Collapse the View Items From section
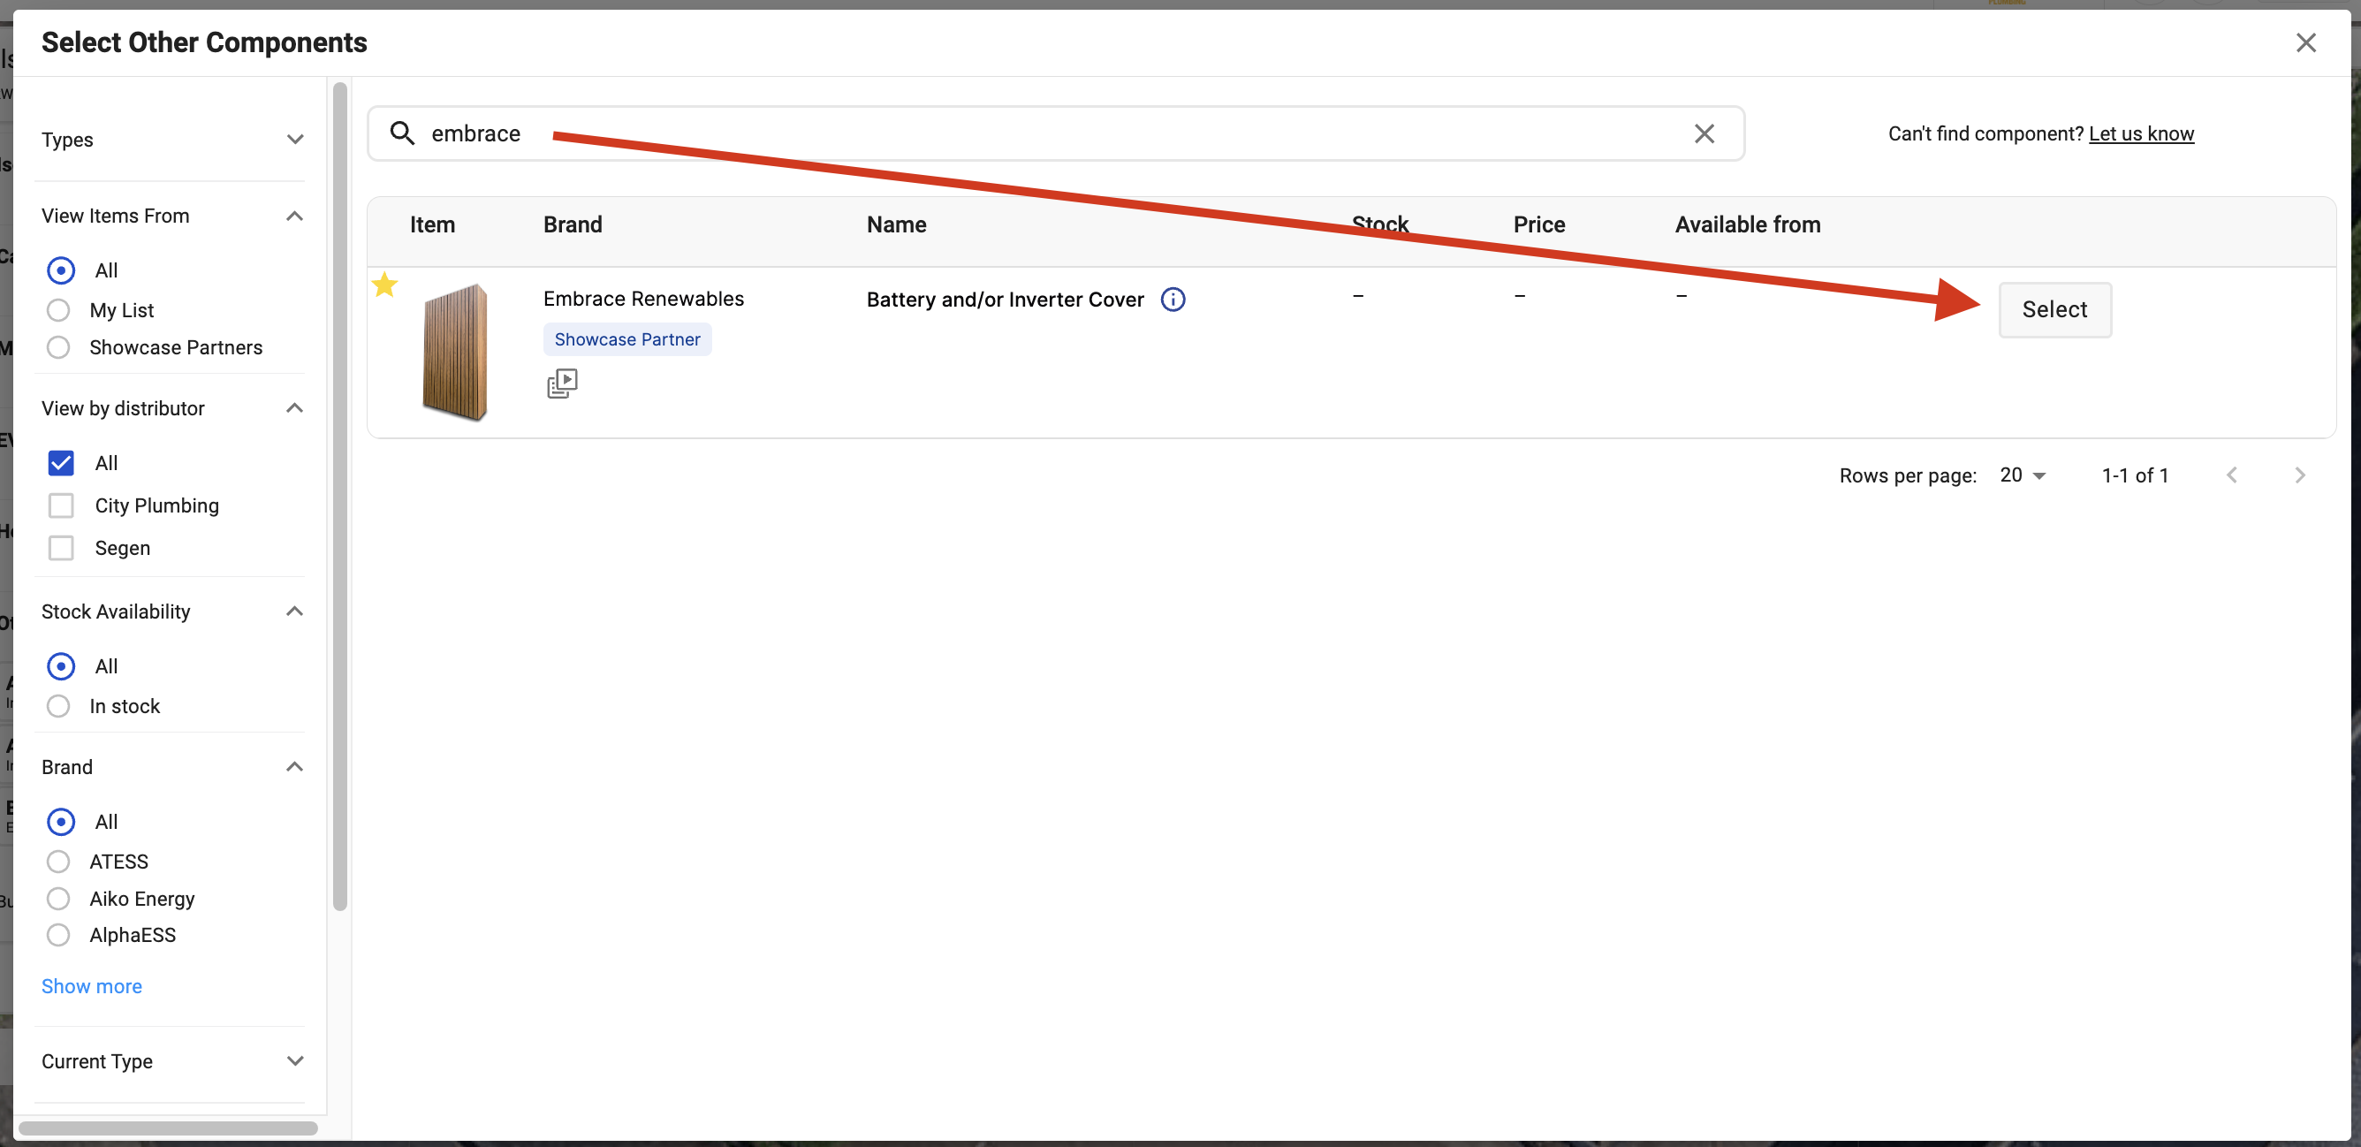The width and height of the screenshot is (2361, 1147). (x=294, y=216)
